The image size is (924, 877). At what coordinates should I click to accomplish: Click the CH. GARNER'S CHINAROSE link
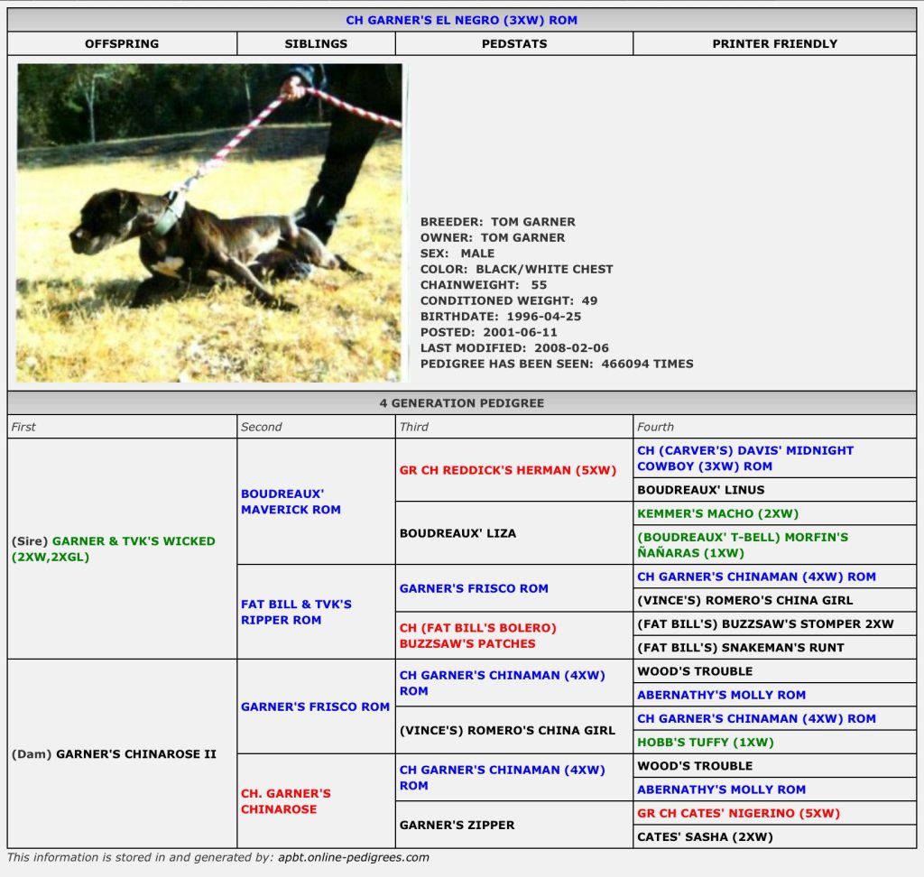coord(285,801)
